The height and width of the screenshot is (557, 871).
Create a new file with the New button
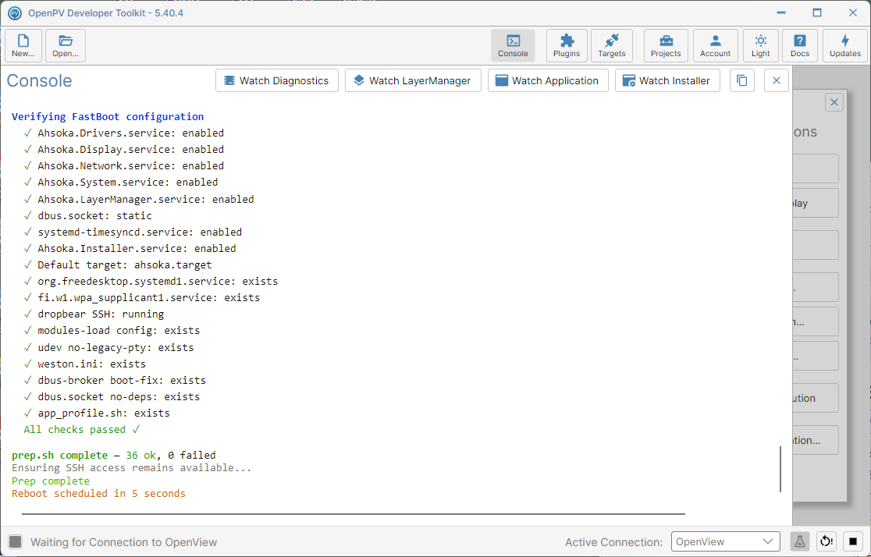[23, 45]
